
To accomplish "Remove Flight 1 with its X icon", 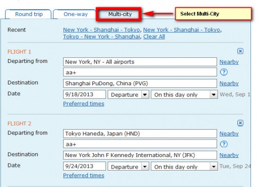I will (240, 51).
